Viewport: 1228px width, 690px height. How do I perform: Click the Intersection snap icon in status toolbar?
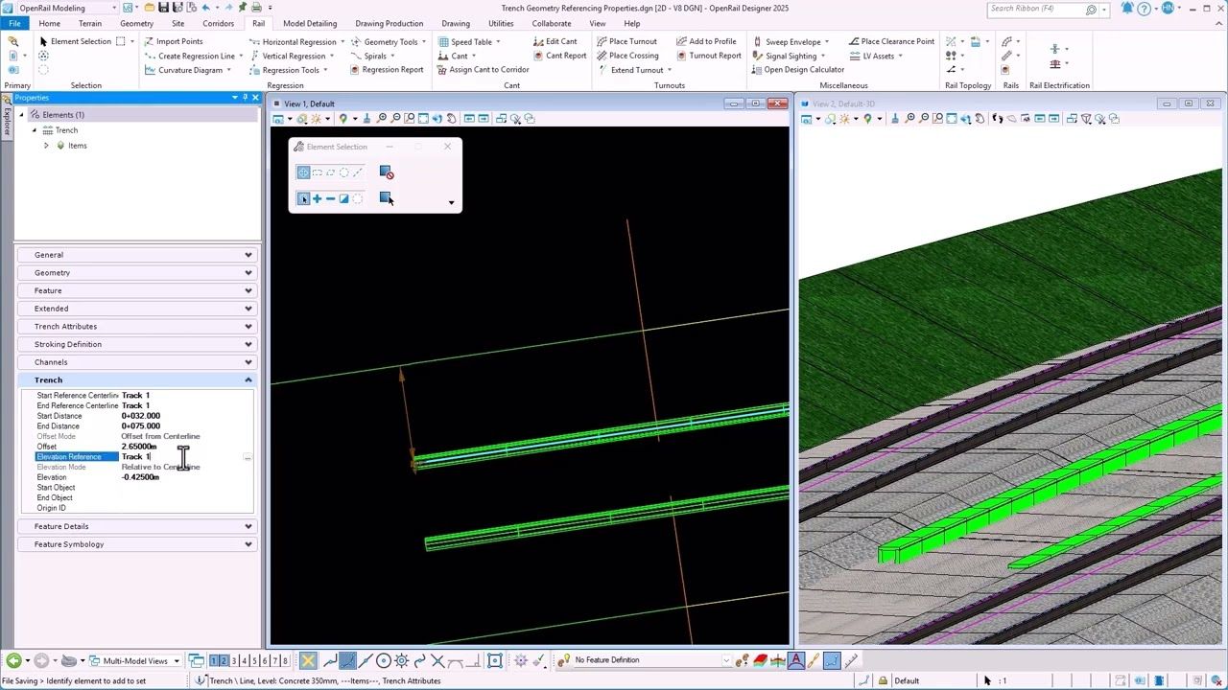tap(437, 660)
